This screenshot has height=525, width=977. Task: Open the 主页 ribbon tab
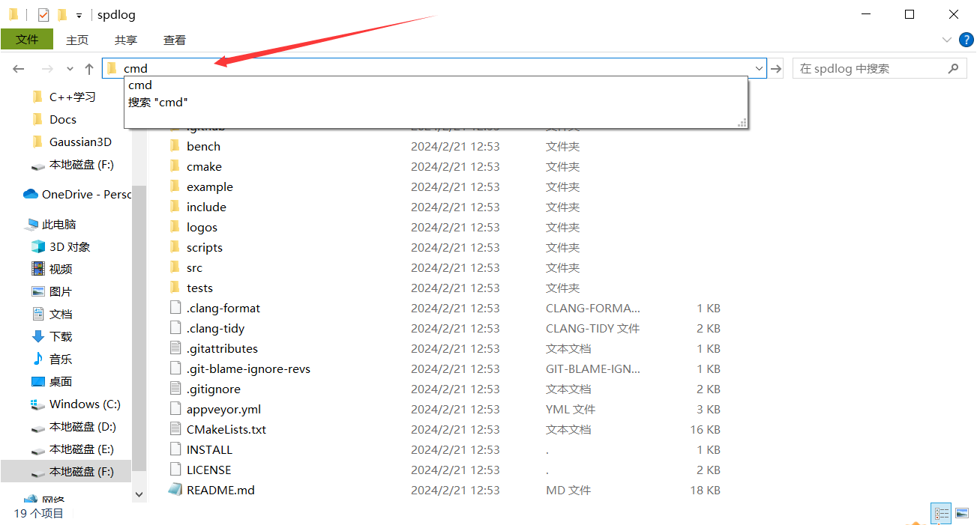[76, 40]
